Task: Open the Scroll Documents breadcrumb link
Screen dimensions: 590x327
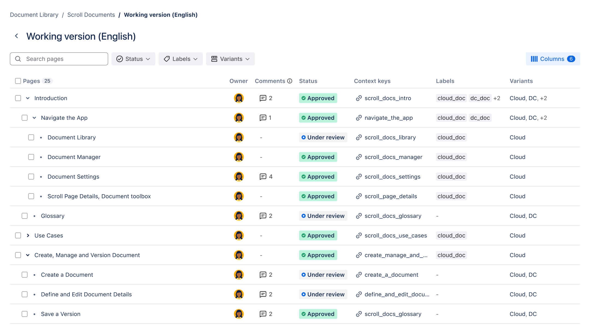Action: pyautogui.click(x=91, y=15)
